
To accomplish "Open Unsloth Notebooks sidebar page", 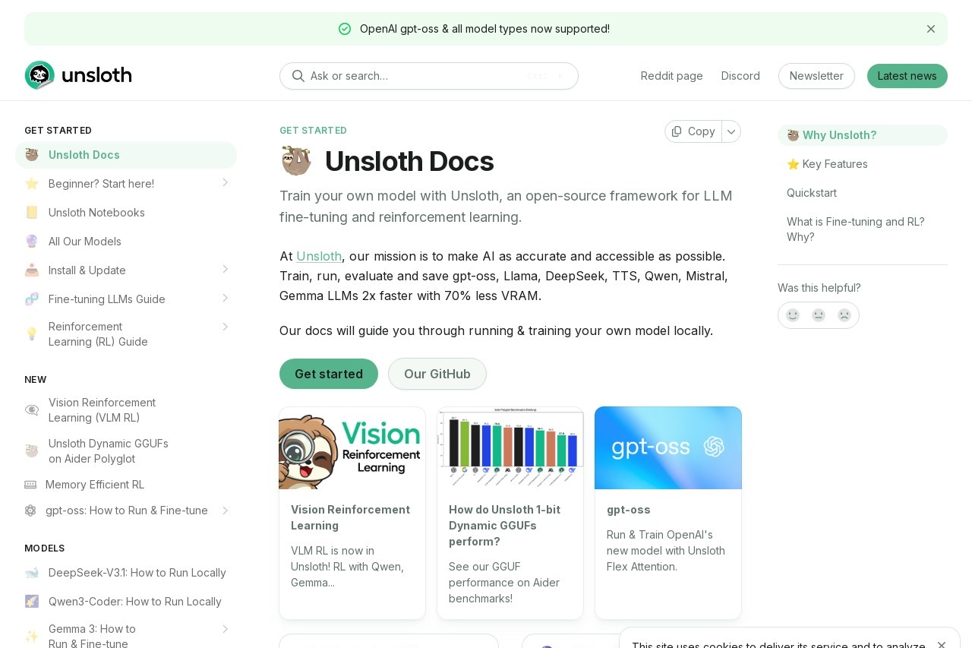I will (x=126, y=213).
